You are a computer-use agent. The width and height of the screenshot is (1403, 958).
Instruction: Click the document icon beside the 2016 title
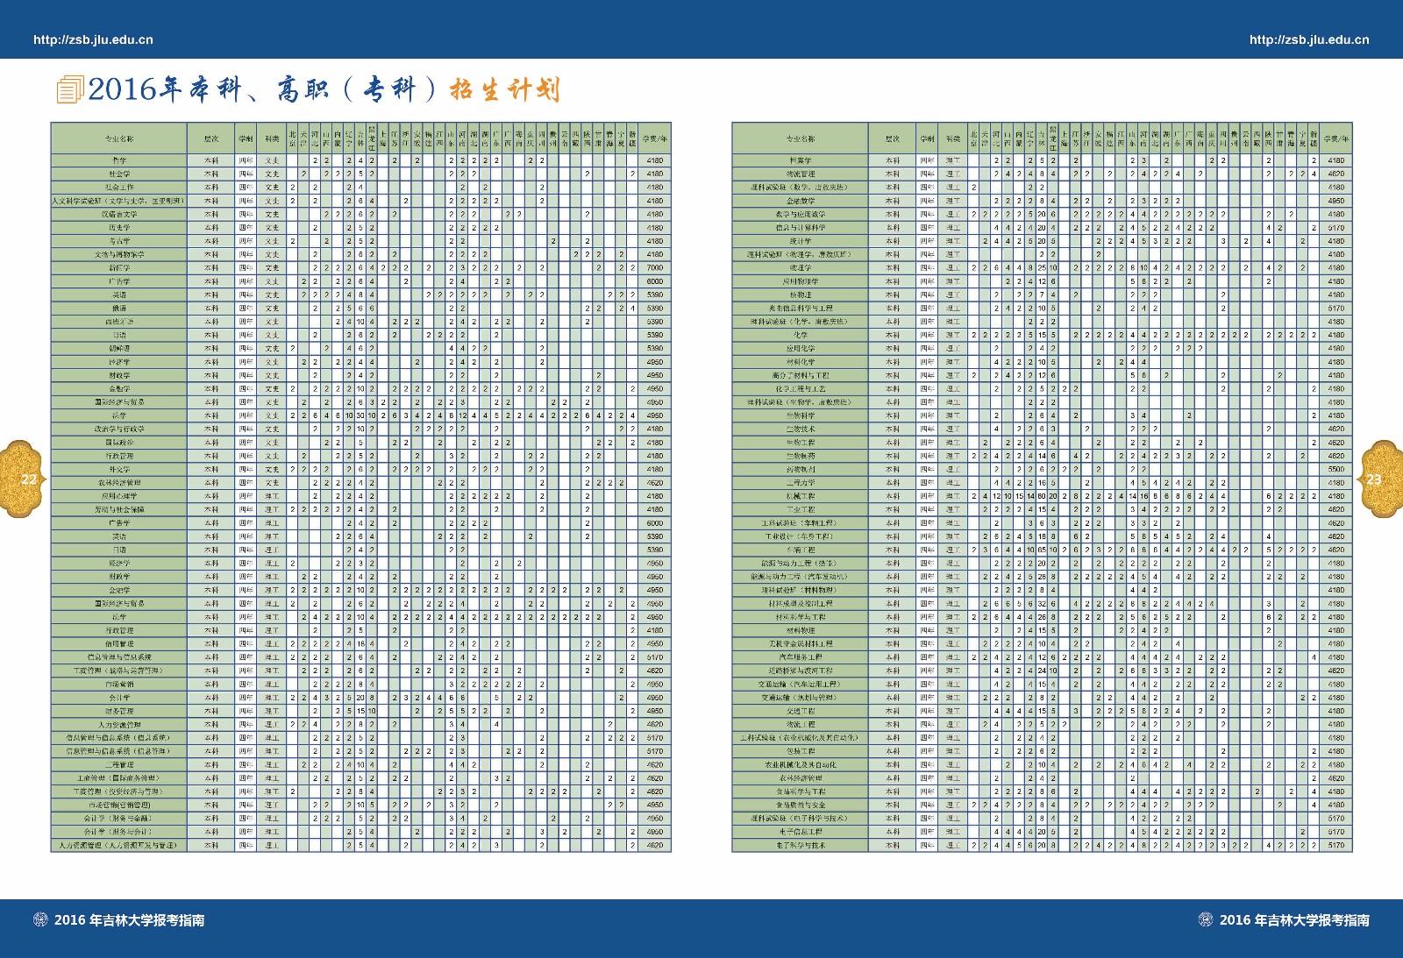pos(69,89)
